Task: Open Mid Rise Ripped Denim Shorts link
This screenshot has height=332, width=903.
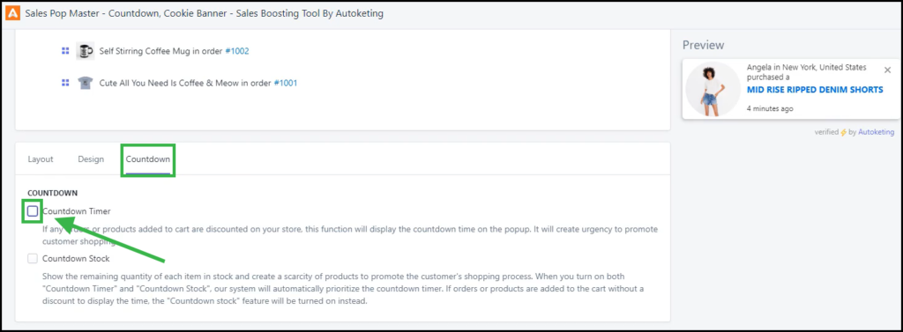Action: tap(815, 90)
